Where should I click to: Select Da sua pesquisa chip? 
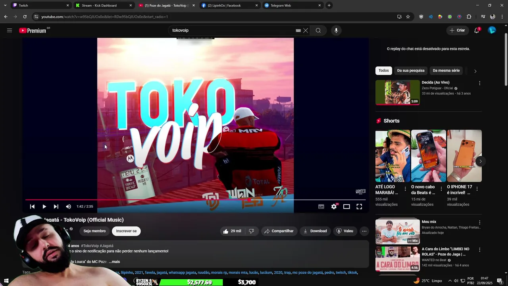click(411, 71)
